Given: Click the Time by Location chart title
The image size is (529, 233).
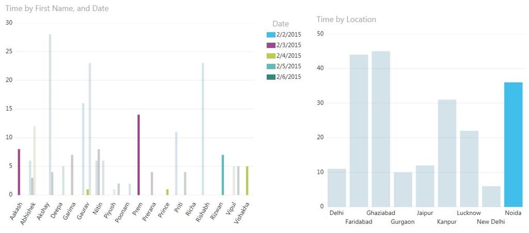Looking at the screenshot, I should pyautogui.click(x=346, y=19).
